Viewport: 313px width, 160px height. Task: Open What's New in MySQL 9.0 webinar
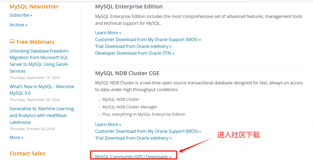click(42, 90)
